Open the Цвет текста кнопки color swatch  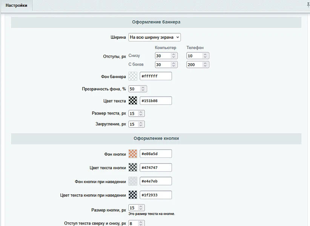(133, 168)
